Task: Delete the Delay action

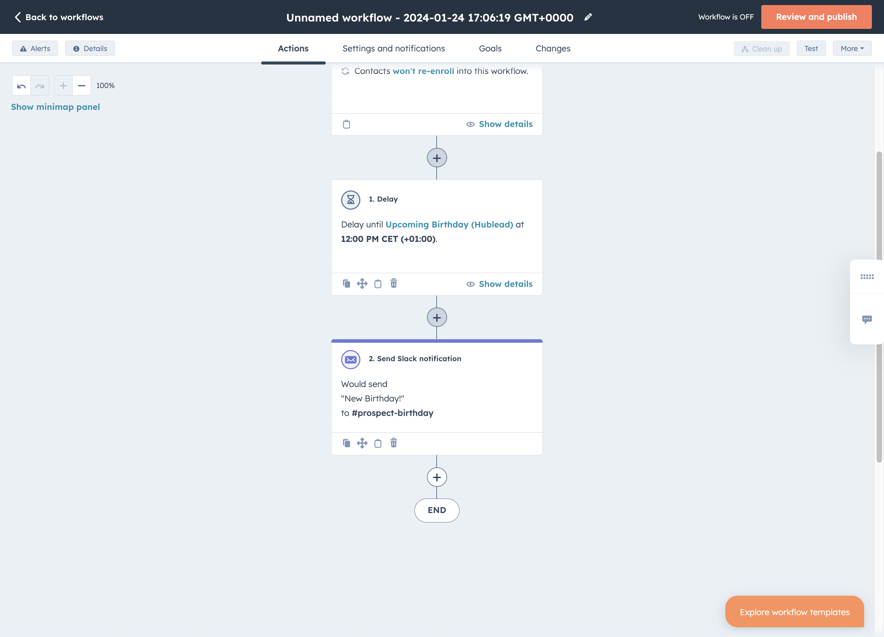Action: point(394,283)
